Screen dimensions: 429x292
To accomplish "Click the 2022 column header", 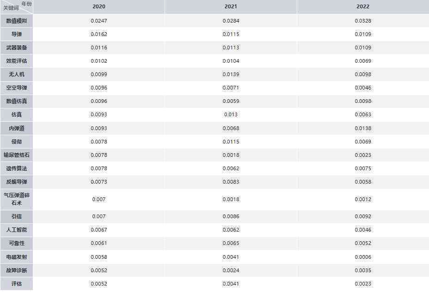I will 363,6.
